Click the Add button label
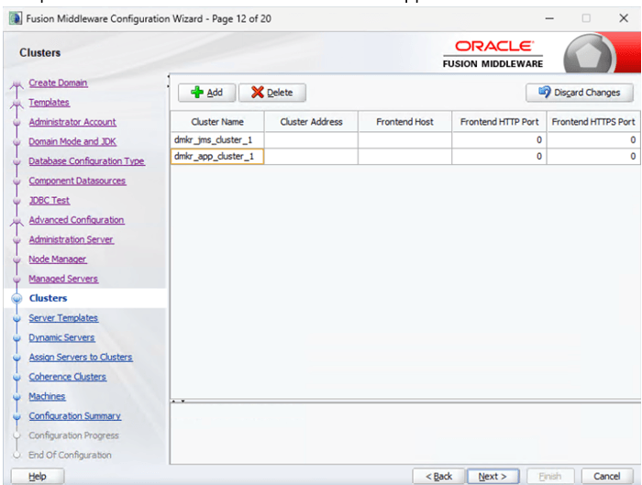The height and width of the screenshot is (485, 642). (x=215, y=93)
